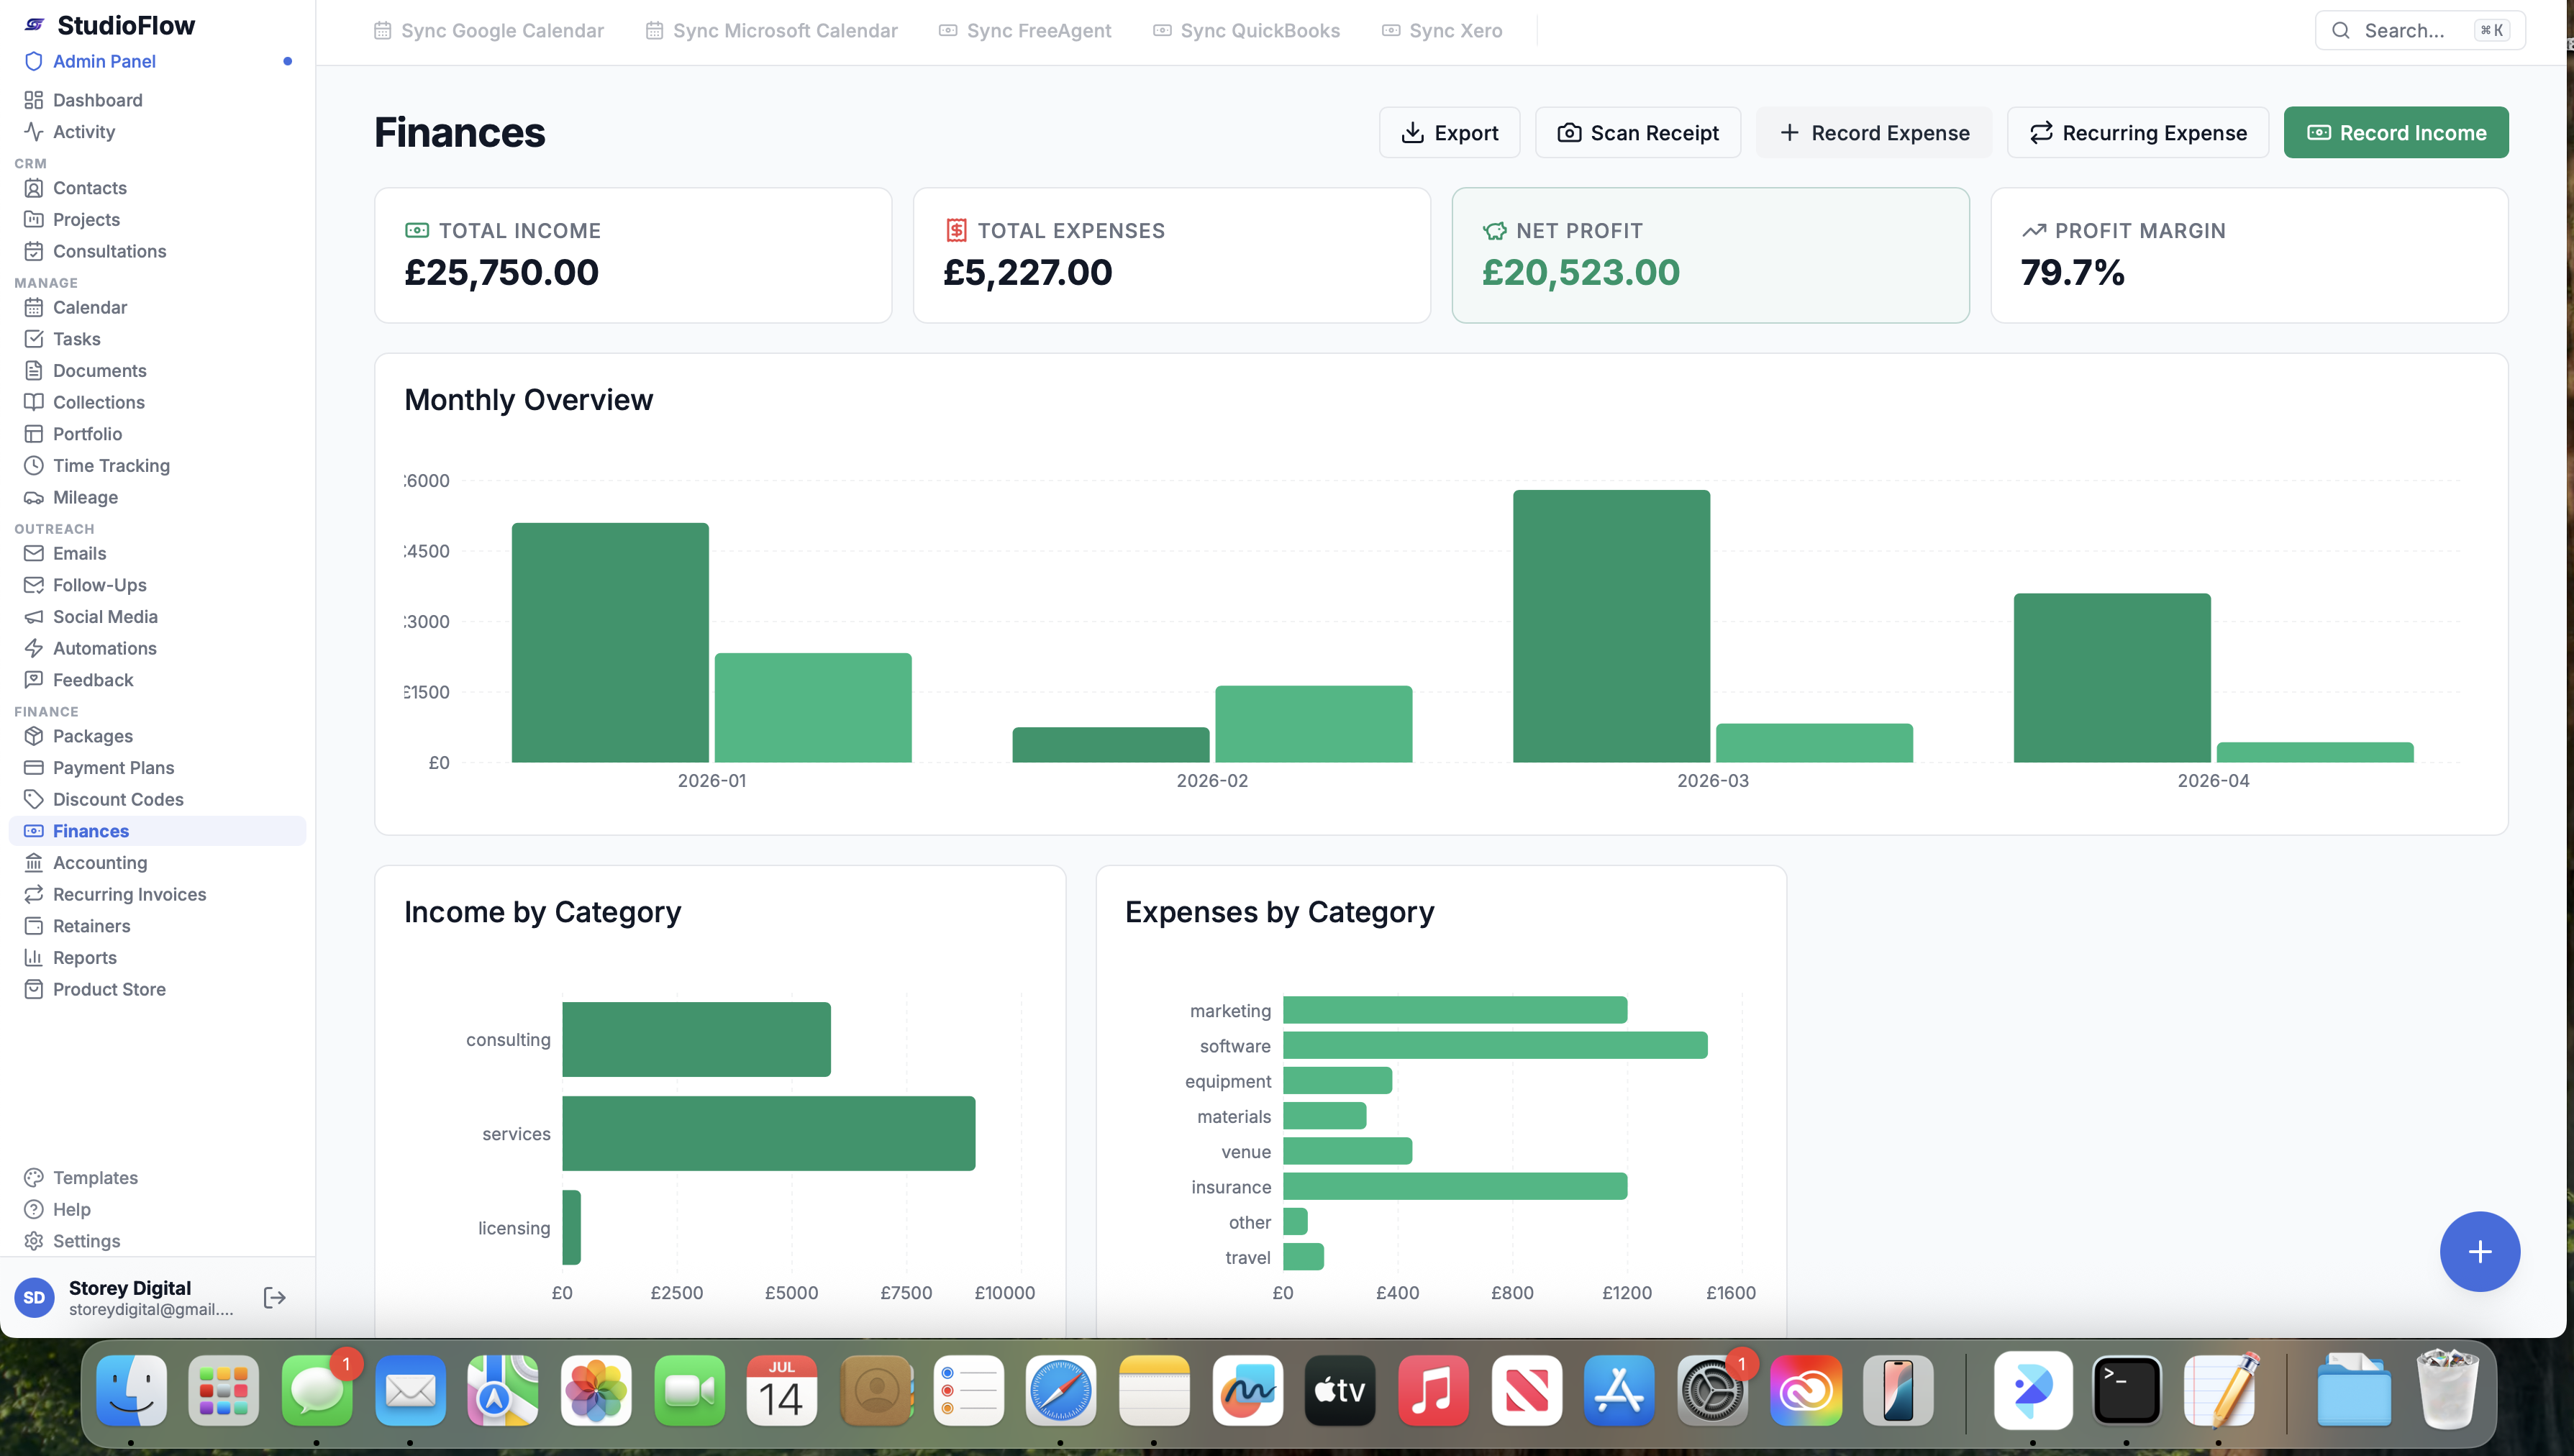
Task: Click the Templates palette icon
Action: pyautogui.click(x=34, y=1178)
